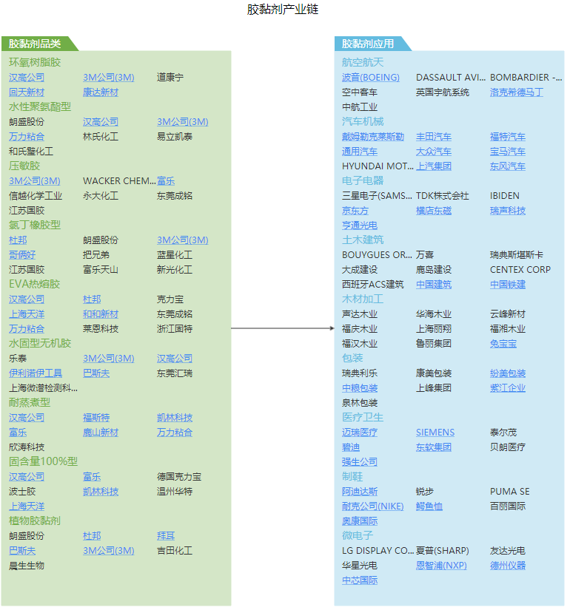Click 巴斯夫 under 水固型无机胶
Screen dimensions: 567x610
point(96,373)
